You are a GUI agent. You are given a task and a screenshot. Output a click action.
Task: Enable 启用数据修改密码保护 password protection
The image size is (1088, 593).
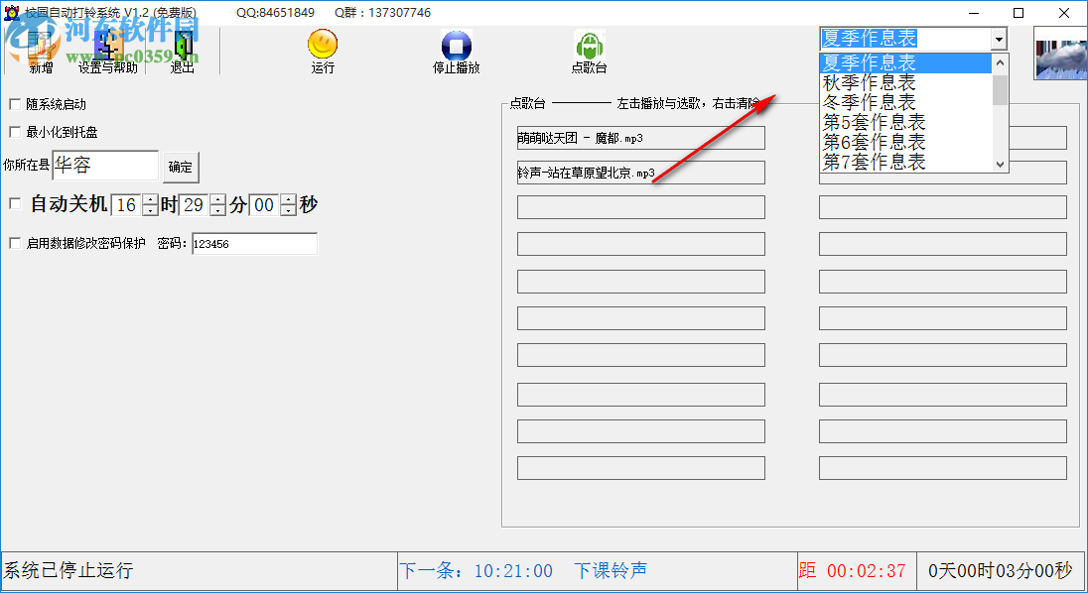coord(15,243)
